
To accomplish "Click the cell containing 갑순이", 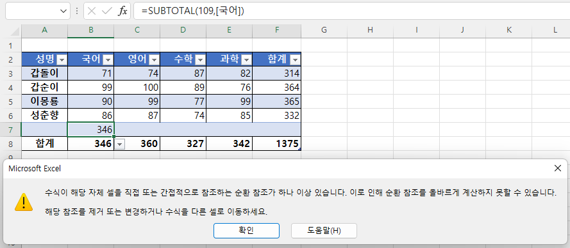I will click(x=44, y=88).
